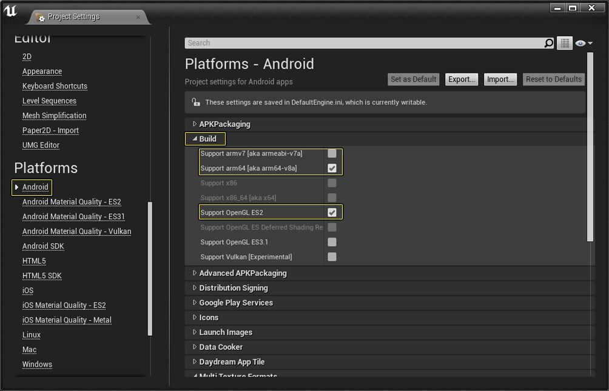Click the property matrix grid icon

(565, 43)
